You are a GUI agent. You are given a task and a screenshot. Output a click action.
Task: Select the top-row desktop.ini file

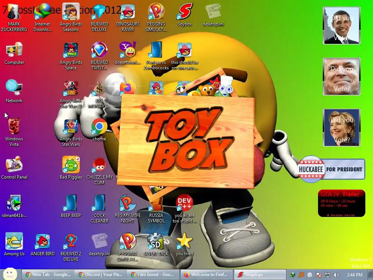click(213, 15)
